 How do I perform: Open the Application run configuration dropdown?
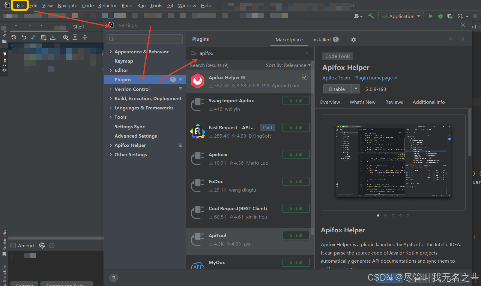[401, 16]
